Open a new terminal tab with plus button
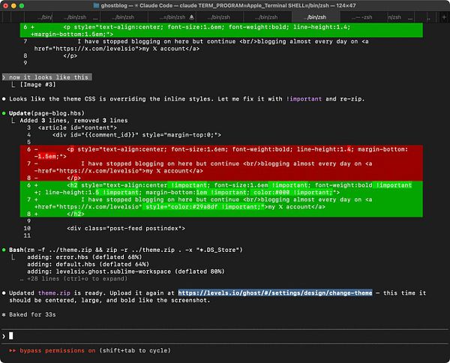Image resolution: width=450 pixels, height=363 pixels. (444, 17)
